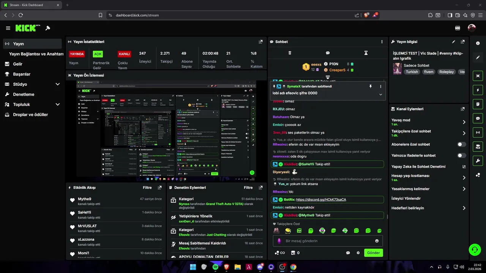Expand the Stüdyo sidebar section

58,84
